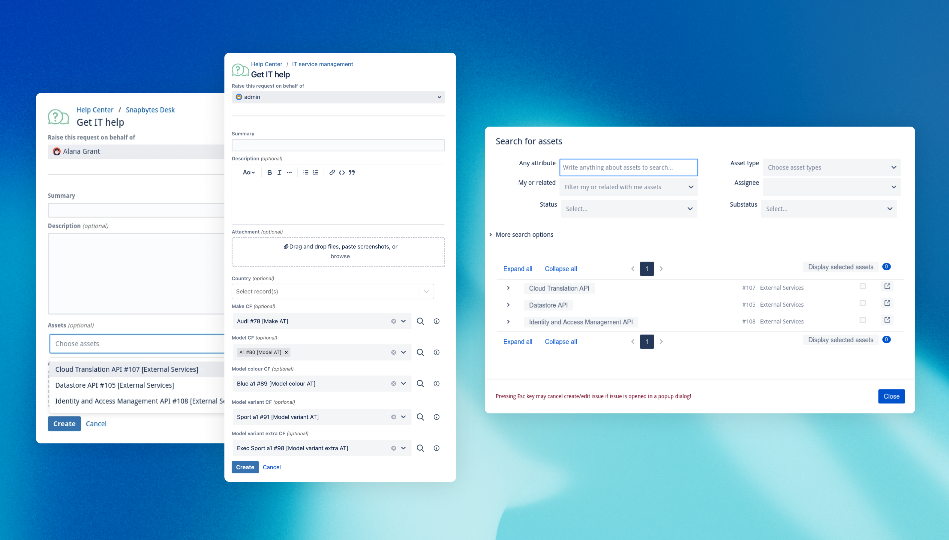Screen dimensions: 949x540
Task: Expand the Cloud Translation API row
Action: (509, 288)
